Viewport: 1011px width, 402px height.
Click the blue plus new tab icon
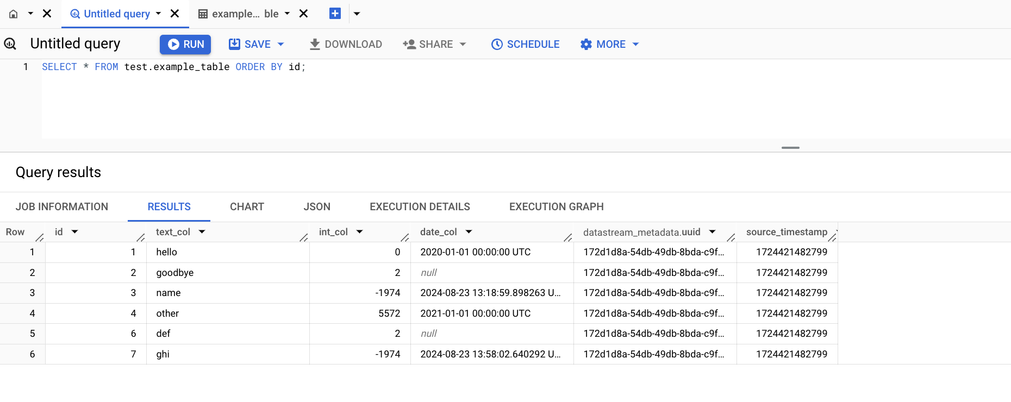335,14
